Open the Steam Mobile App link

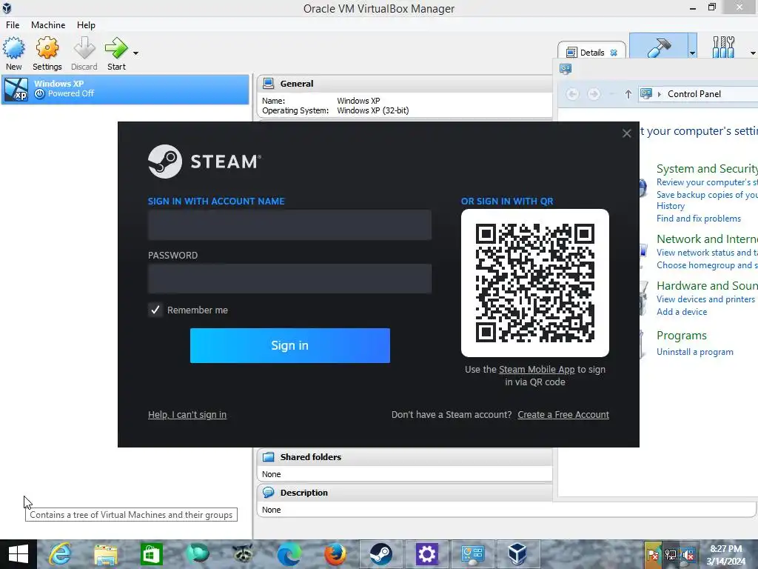pos(537,369)
